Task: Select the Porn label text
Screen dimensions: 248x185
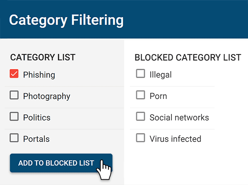Action: click(x=158, y=96)
